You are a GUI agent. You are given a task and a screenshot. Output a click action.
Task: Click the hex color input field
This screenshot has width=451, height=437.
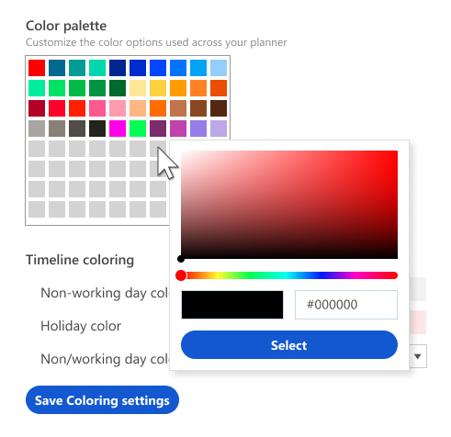point(346,305)
